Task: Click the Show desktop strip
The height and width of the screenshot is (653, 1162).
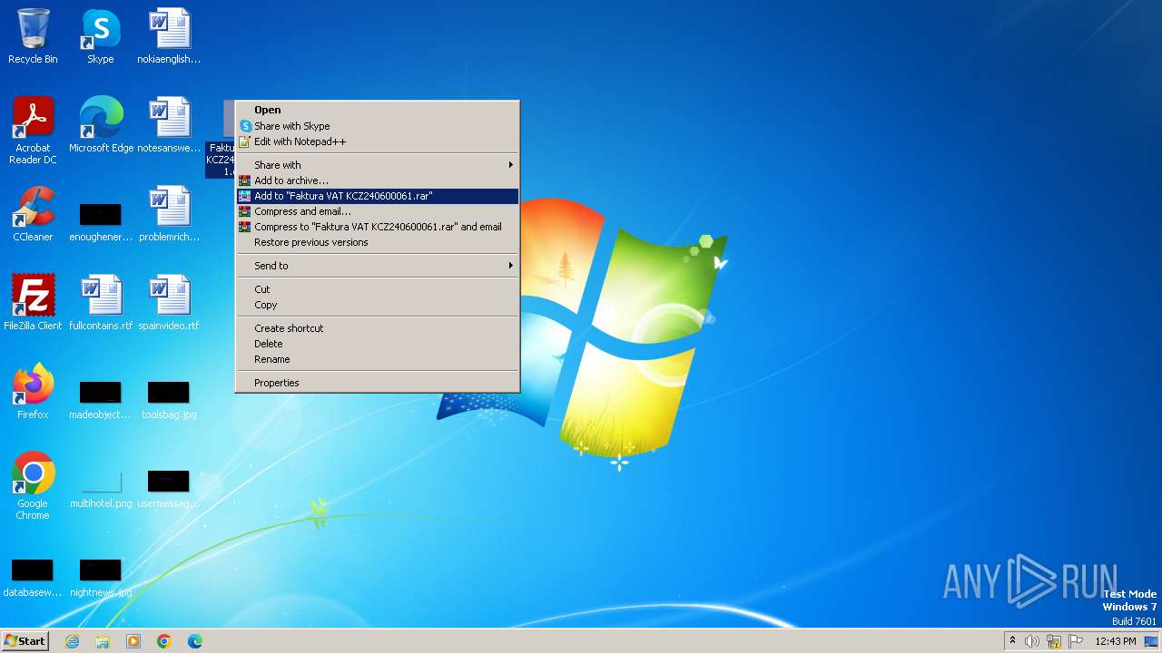Action: (x=1152, y=641)
